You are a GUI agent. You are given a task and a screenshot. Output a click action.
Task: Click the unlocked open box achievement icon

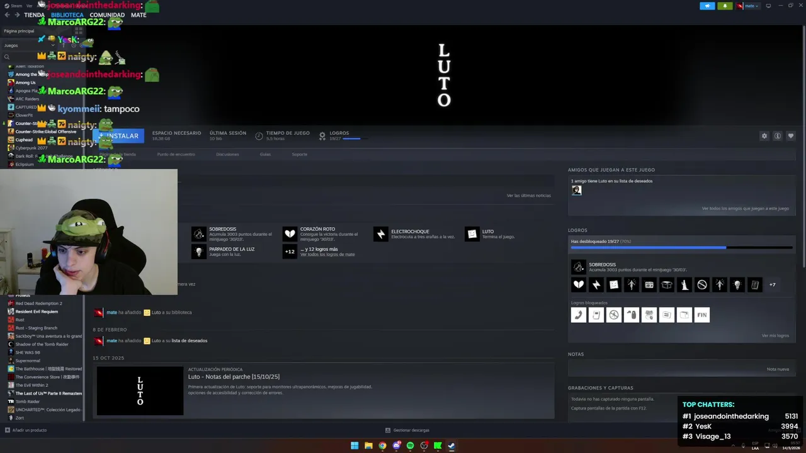(x=667, y=284)
